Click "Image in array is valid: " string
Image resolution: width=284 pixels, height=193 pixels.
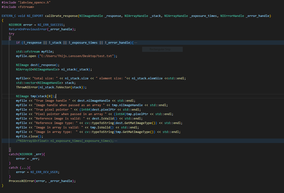point(59,127)
